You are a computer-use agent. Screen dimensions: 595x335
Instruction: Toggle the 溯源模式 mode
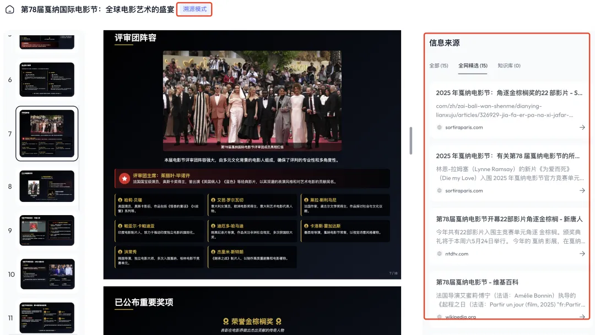tap(194, 9)
